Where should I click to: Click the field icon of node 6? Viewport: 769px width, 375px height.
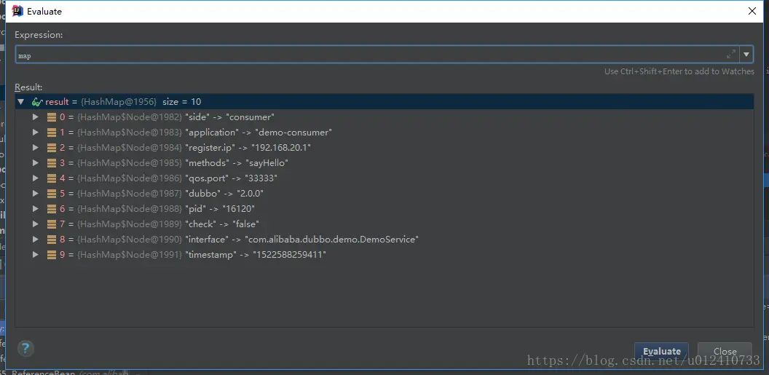(x=52, y=209)
